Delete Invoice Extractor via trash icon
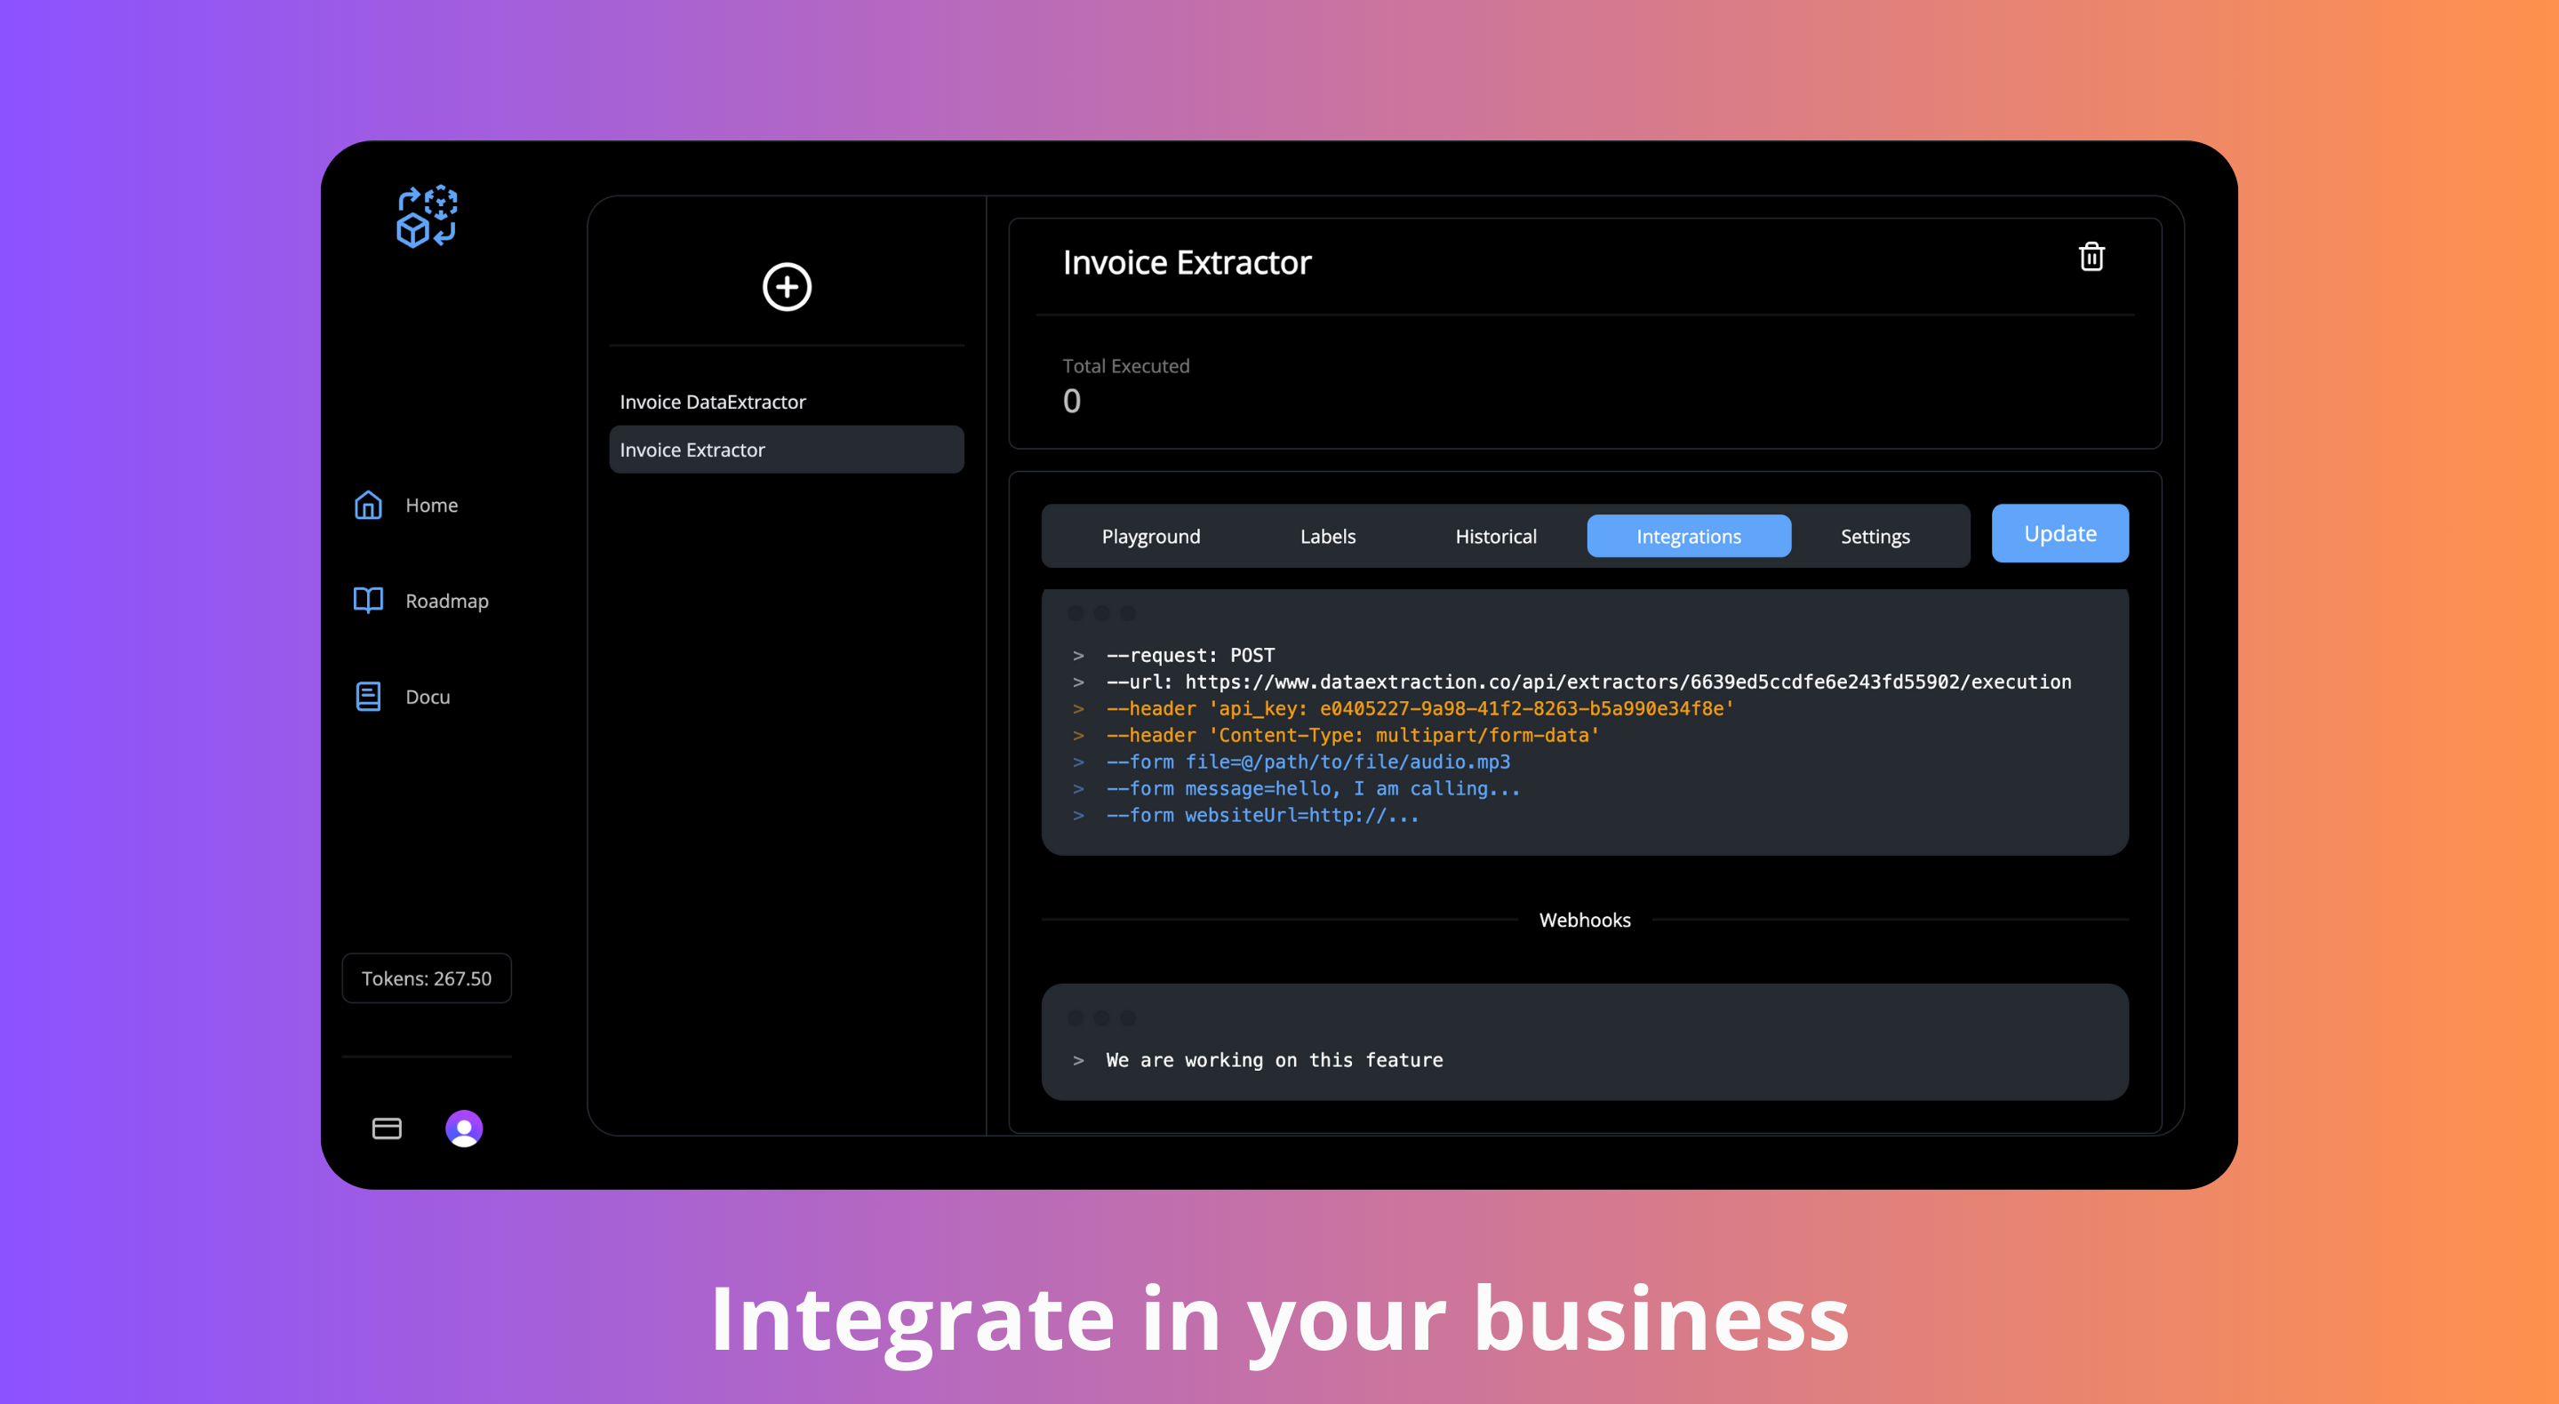 [x=2091, y=257]
